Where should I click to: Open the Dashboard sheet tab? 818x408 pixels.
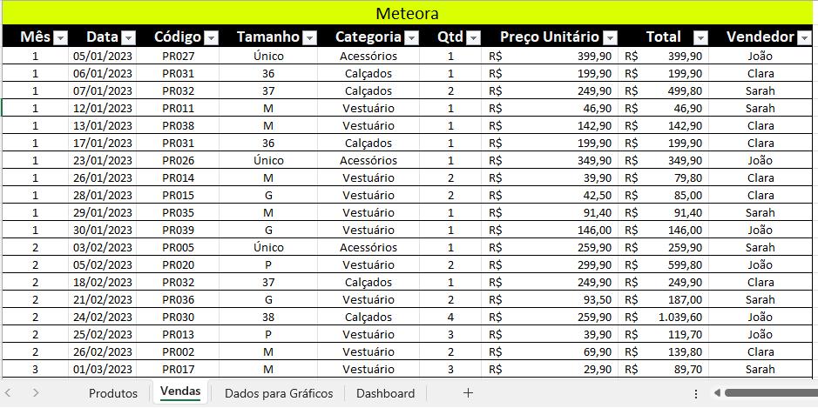(x=386, y=393)
